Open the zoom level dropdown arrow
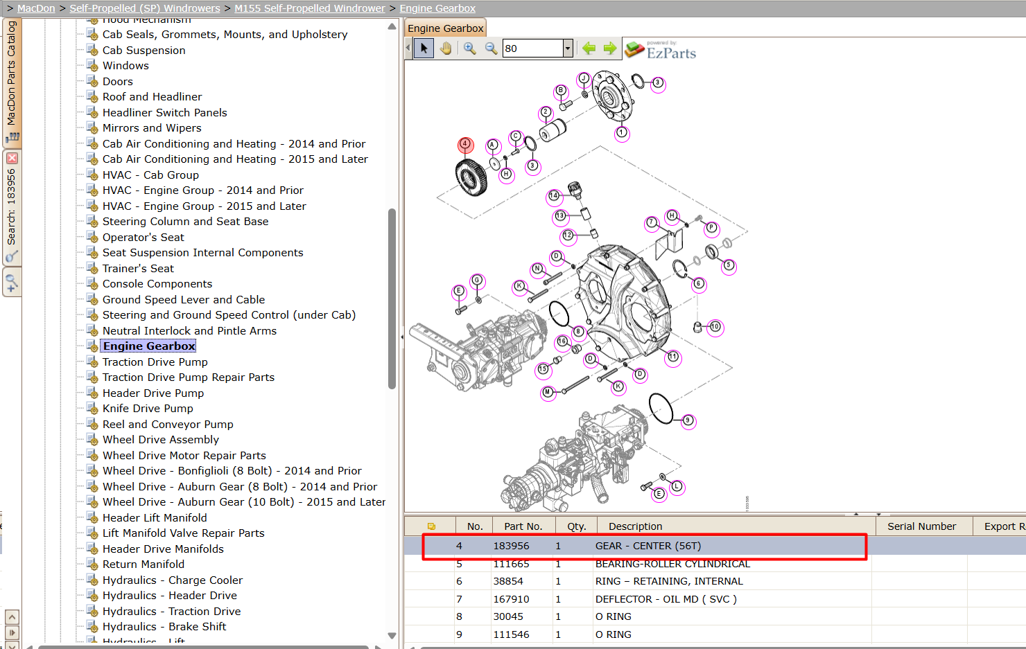This screenshot has width=1026, height=649. pyautogui.click(x=568, y=48)
